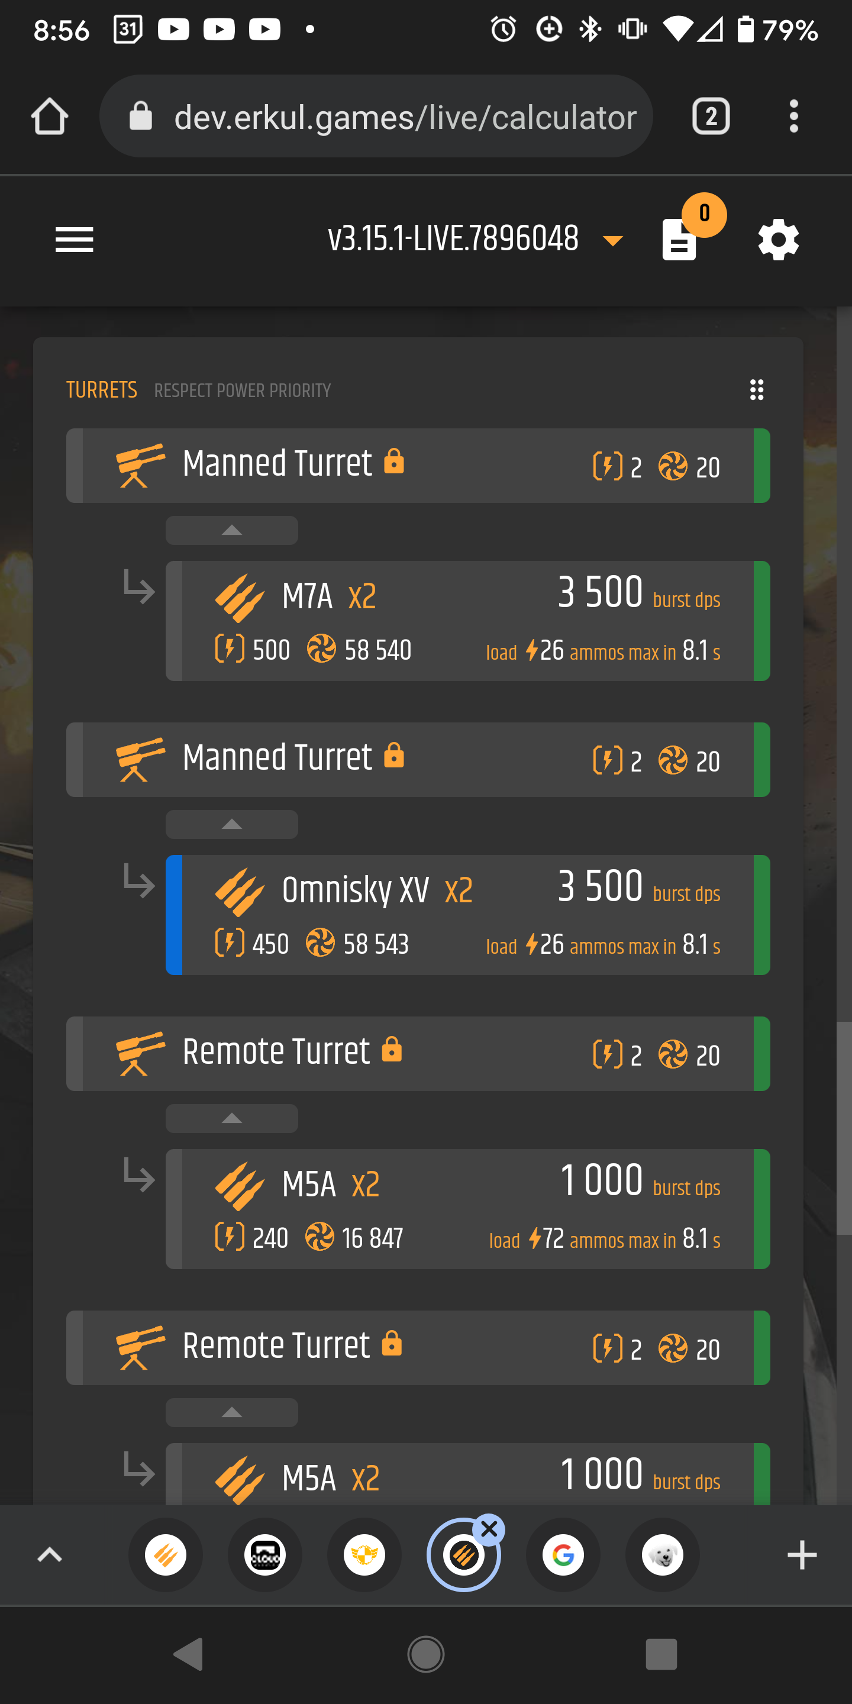Open browser three-dot overflow menu
Screen dimensions: 852x1704
click(793, 117)
